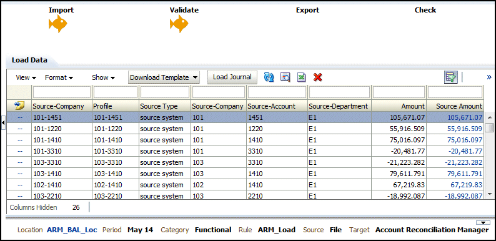Screen dimensions: 496x241
Task: Open the Download Template dropdown
Action: [x=164, y=77]
